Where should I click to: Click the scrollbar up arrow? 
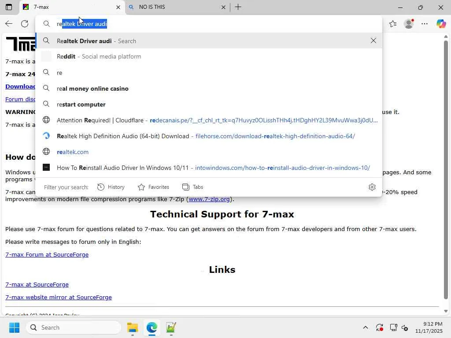446,37
